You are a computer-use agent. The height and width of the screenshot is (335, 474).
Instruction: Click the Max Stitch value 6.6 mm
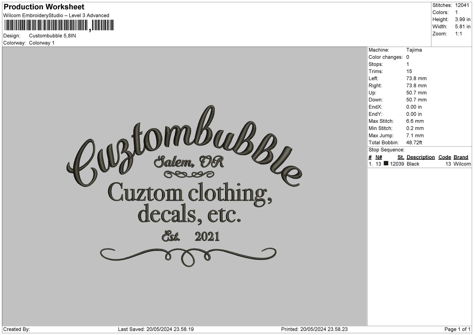point(415,121)
